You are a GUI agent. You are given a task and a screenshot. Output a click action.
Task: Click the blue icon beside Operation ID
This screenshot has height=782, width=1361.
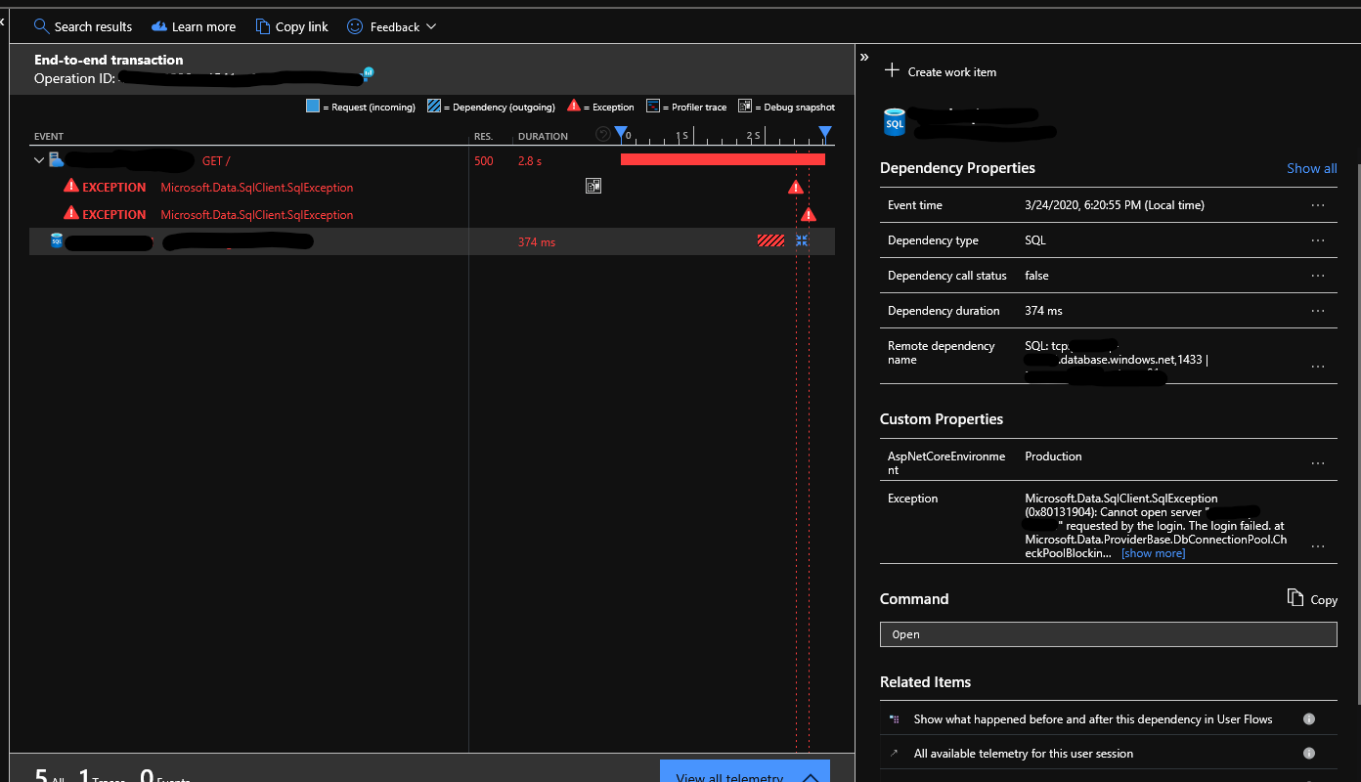369,72
